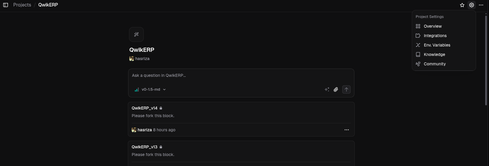
Task: Open the v0-1.5-md model dropdown
Action: click(150, 89)
